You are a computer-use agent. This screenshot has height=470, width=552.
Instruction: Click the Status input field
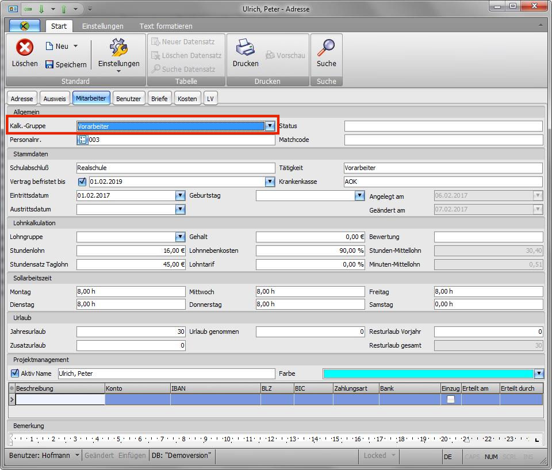pos(443,126)
